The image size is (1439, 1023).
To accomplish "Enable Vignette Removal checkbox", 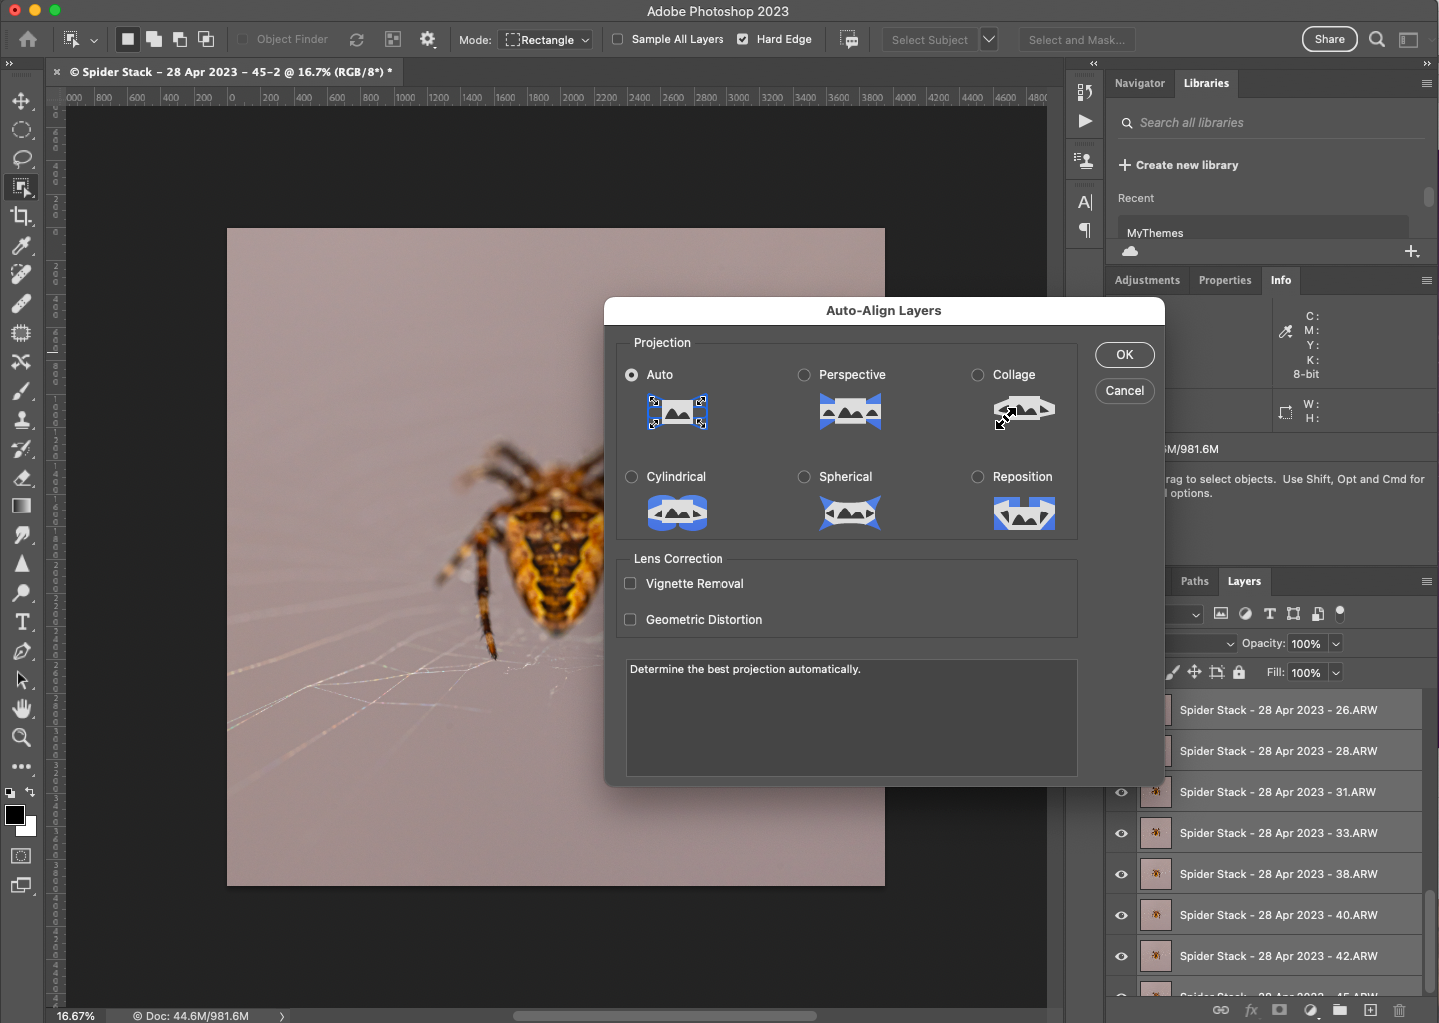I will pos(630,584).
